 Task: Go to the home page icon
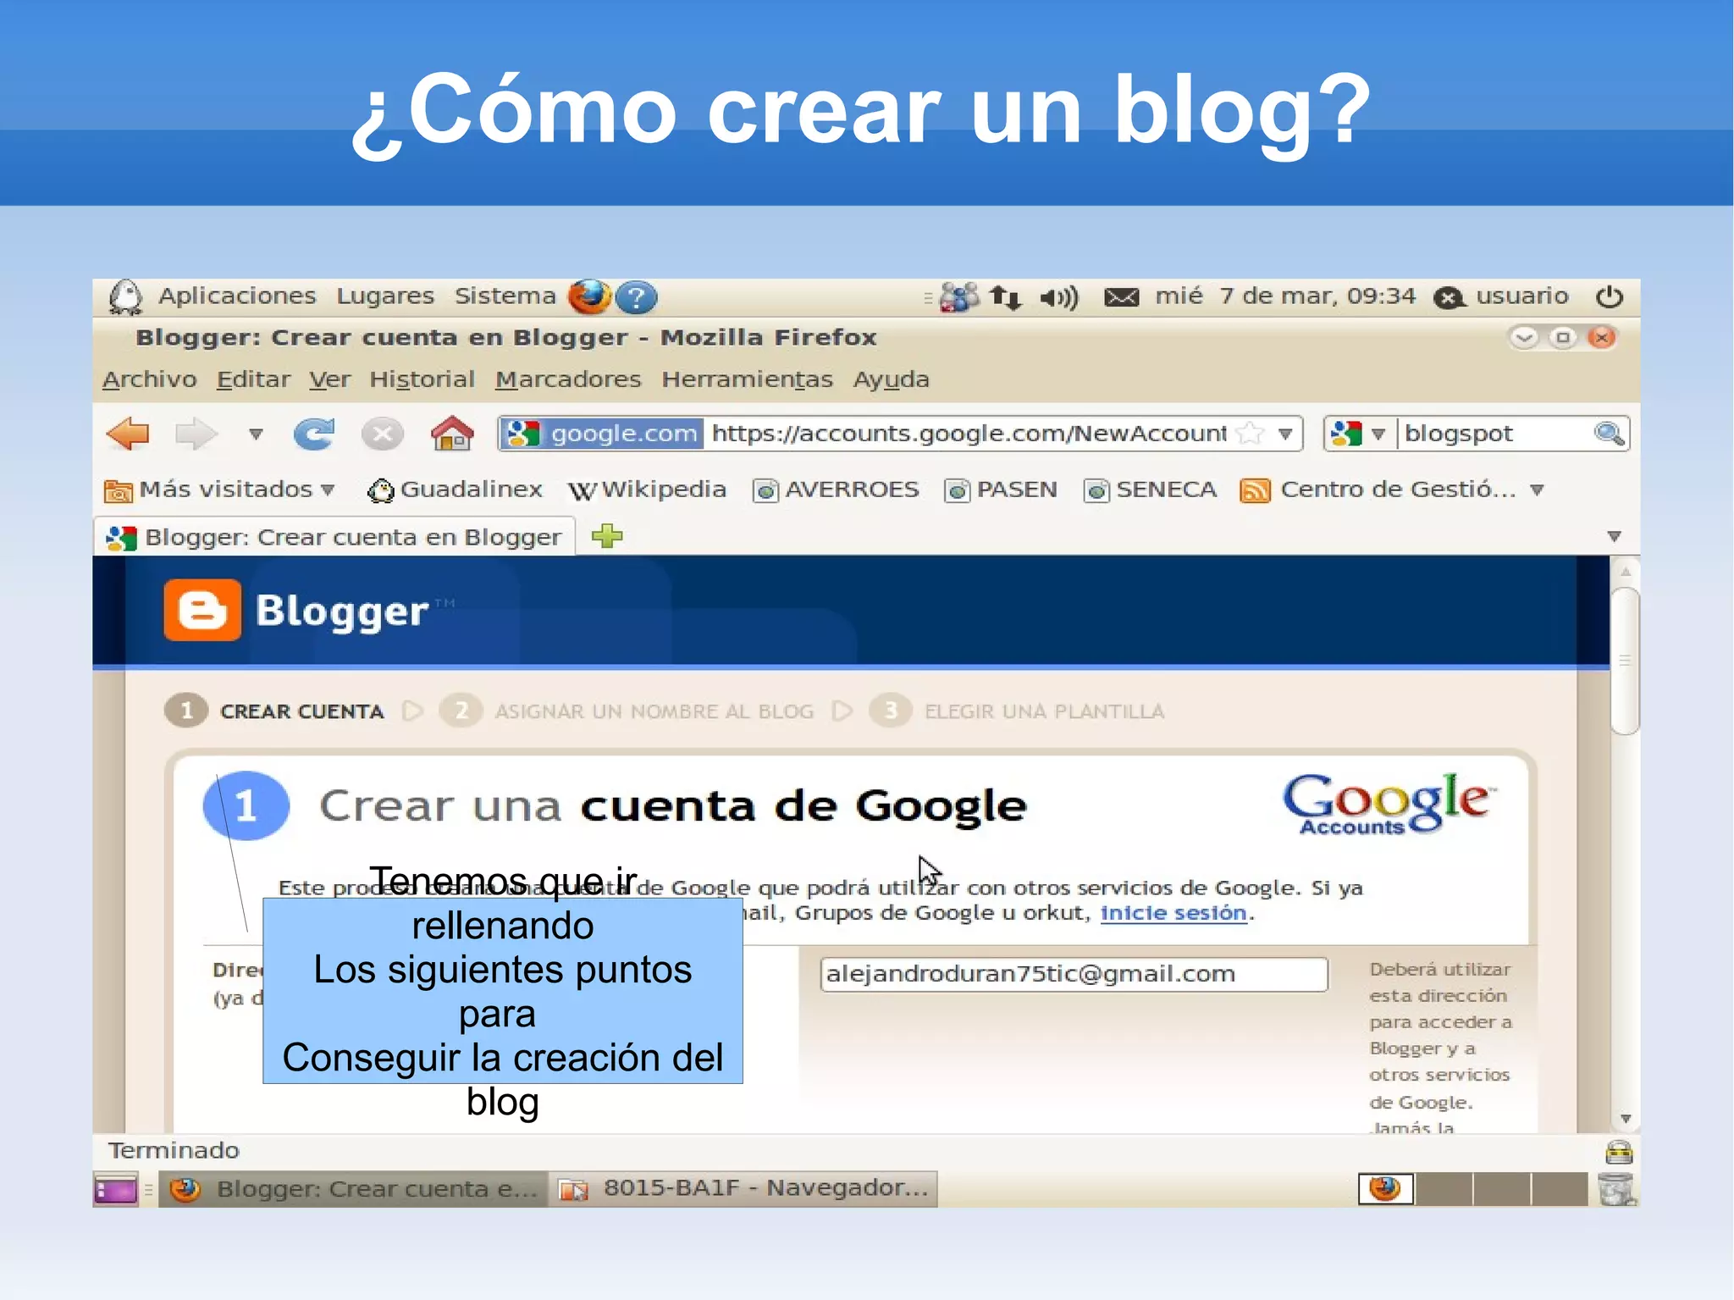coord(452,433)
